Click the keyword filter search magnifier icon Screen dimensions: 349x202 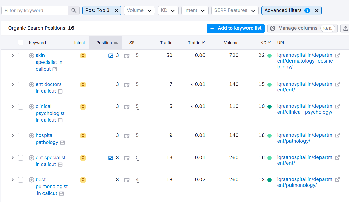point(74,11)
